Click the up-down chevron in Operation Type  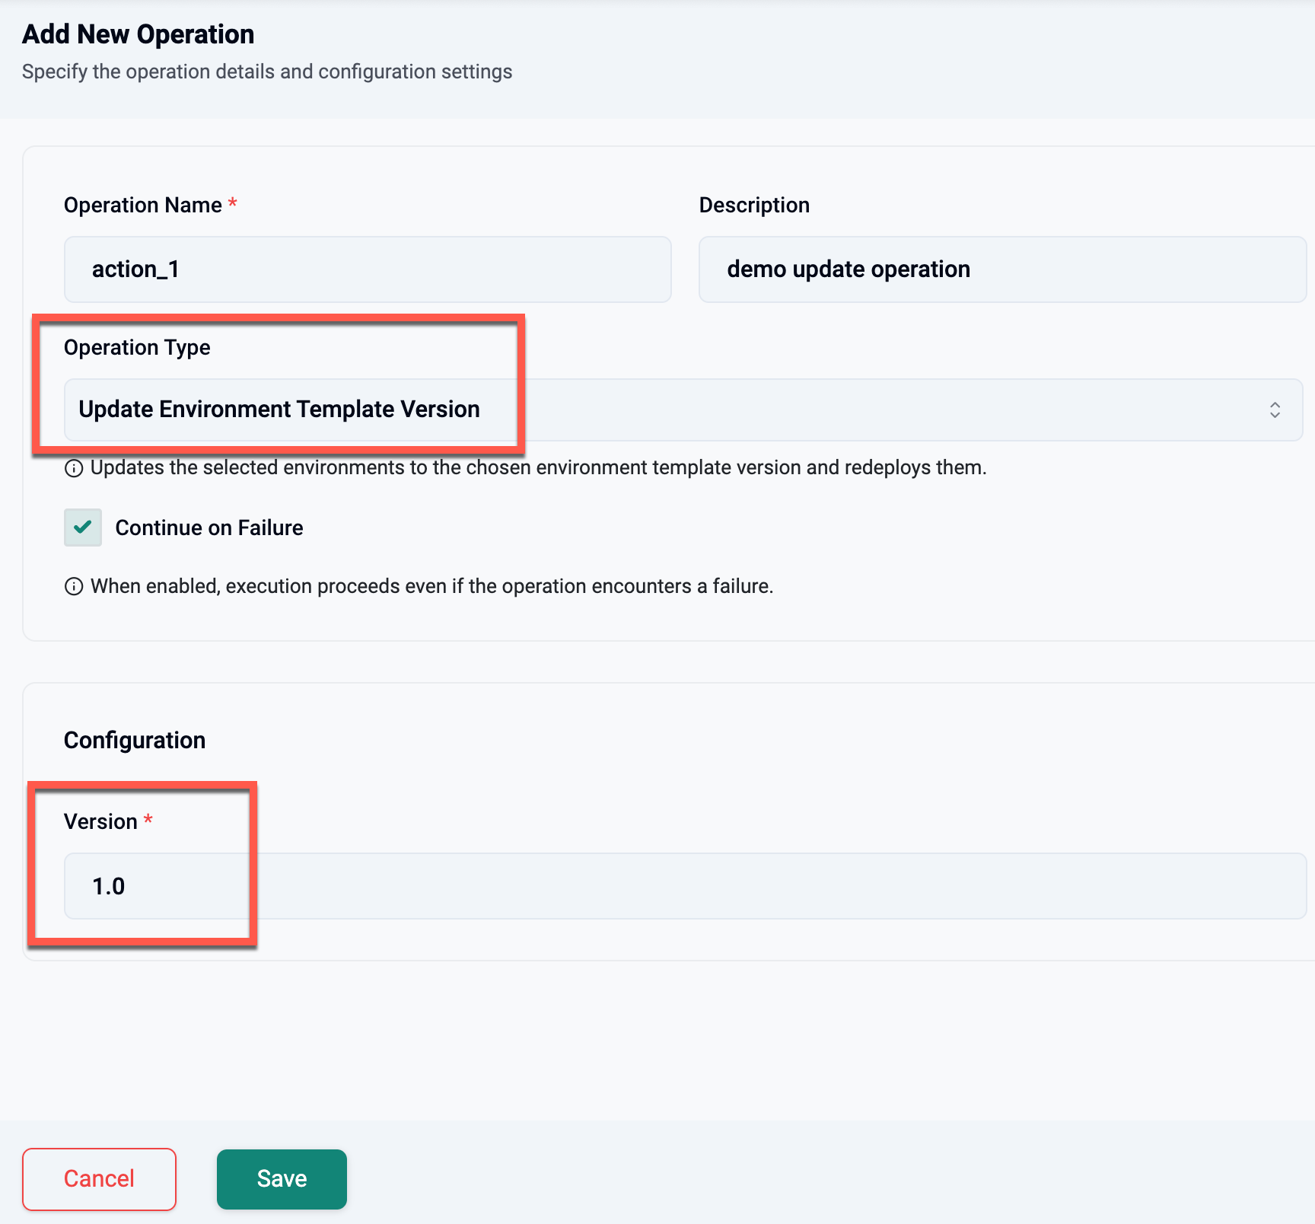(x=1275, y=410)
